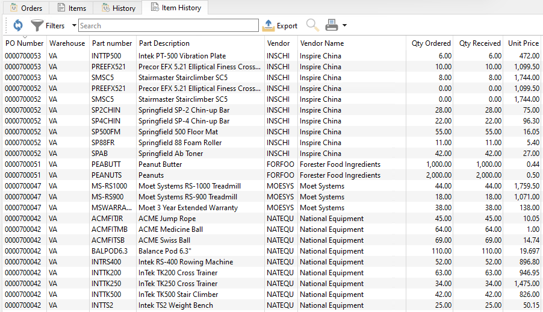Toggle sort on PO Number column header

pos(25,43)
